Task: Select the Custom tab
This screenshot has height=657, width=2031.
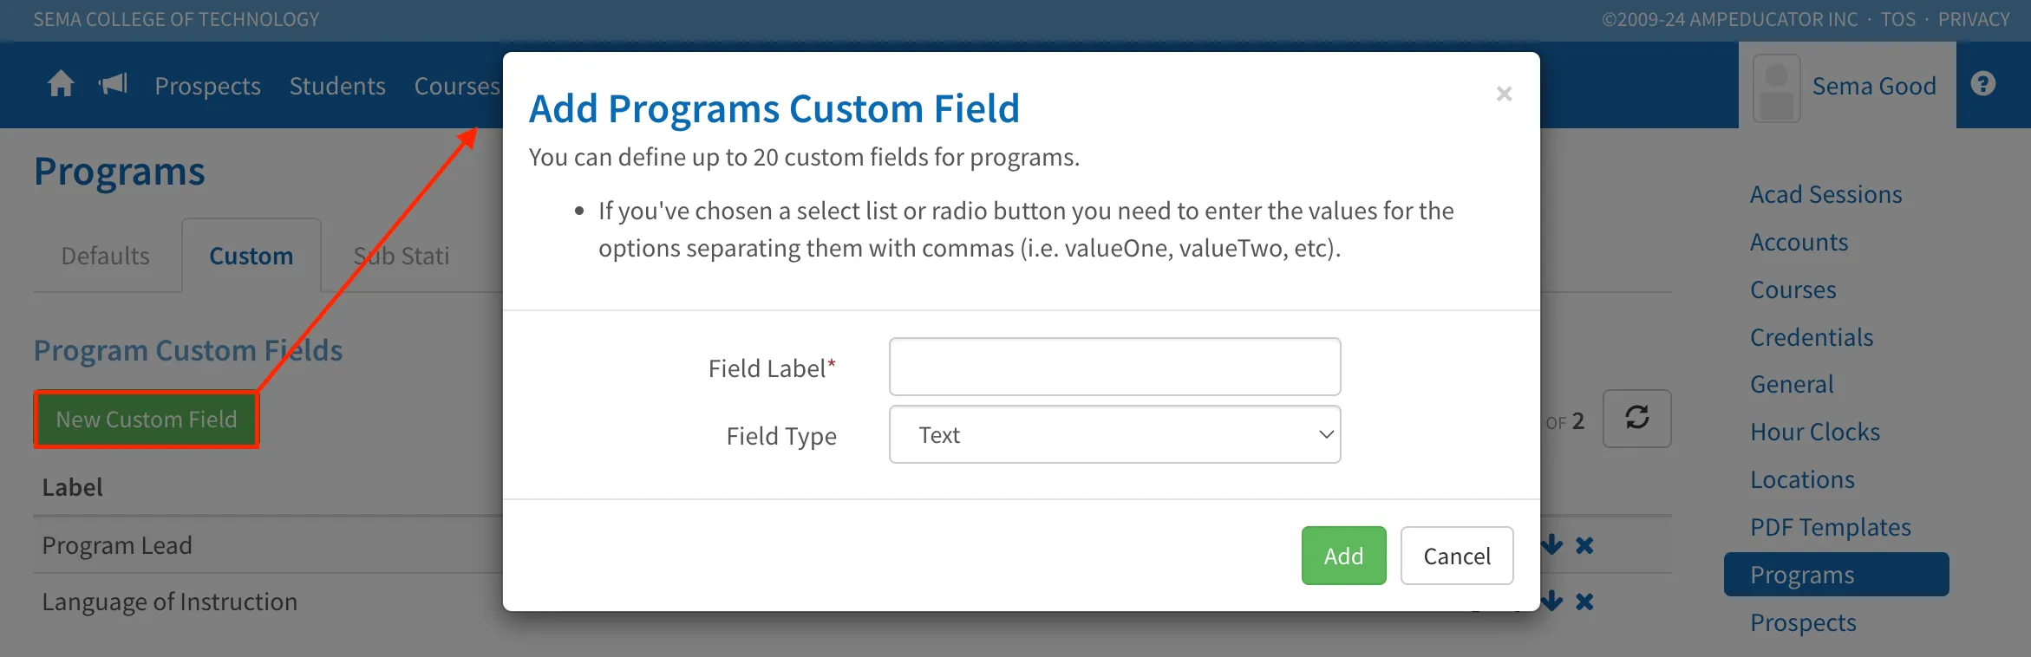Action: 251,257
